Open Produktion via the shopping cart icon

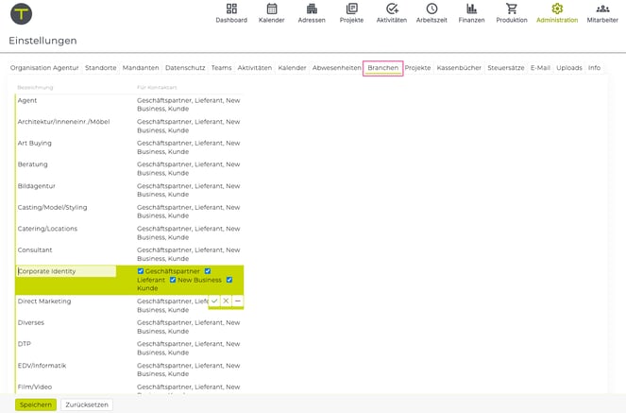click(x=512, y=9)
